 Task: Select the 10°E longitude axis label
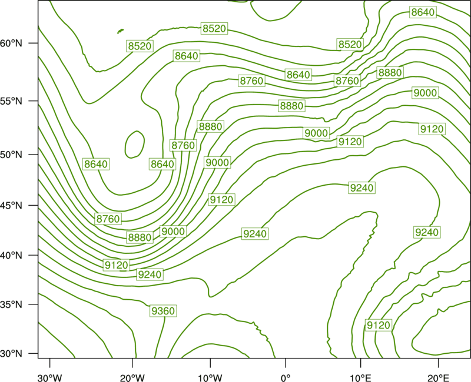tap(360, 378)
